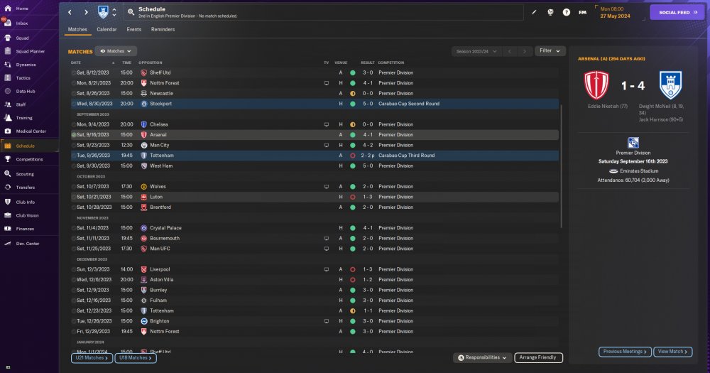Open the FM menu icon
710x373 pixels.
(582, 12)
